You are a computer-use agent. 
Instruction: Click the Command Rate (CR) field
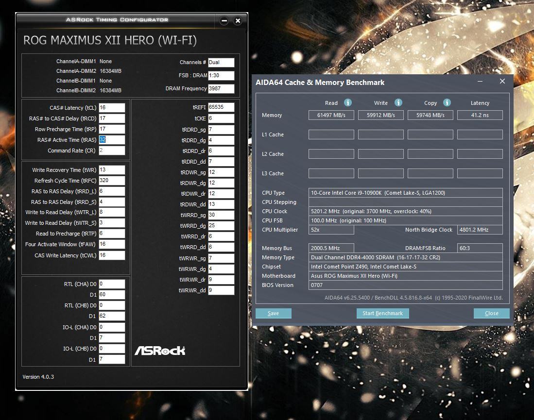[x=112, y=151]
